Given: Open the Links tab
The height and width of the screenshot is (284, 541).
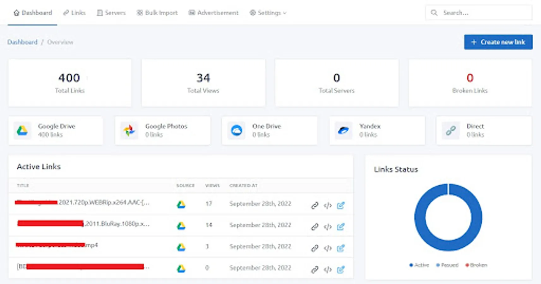Looking at the screenshot, I should 75,13.
